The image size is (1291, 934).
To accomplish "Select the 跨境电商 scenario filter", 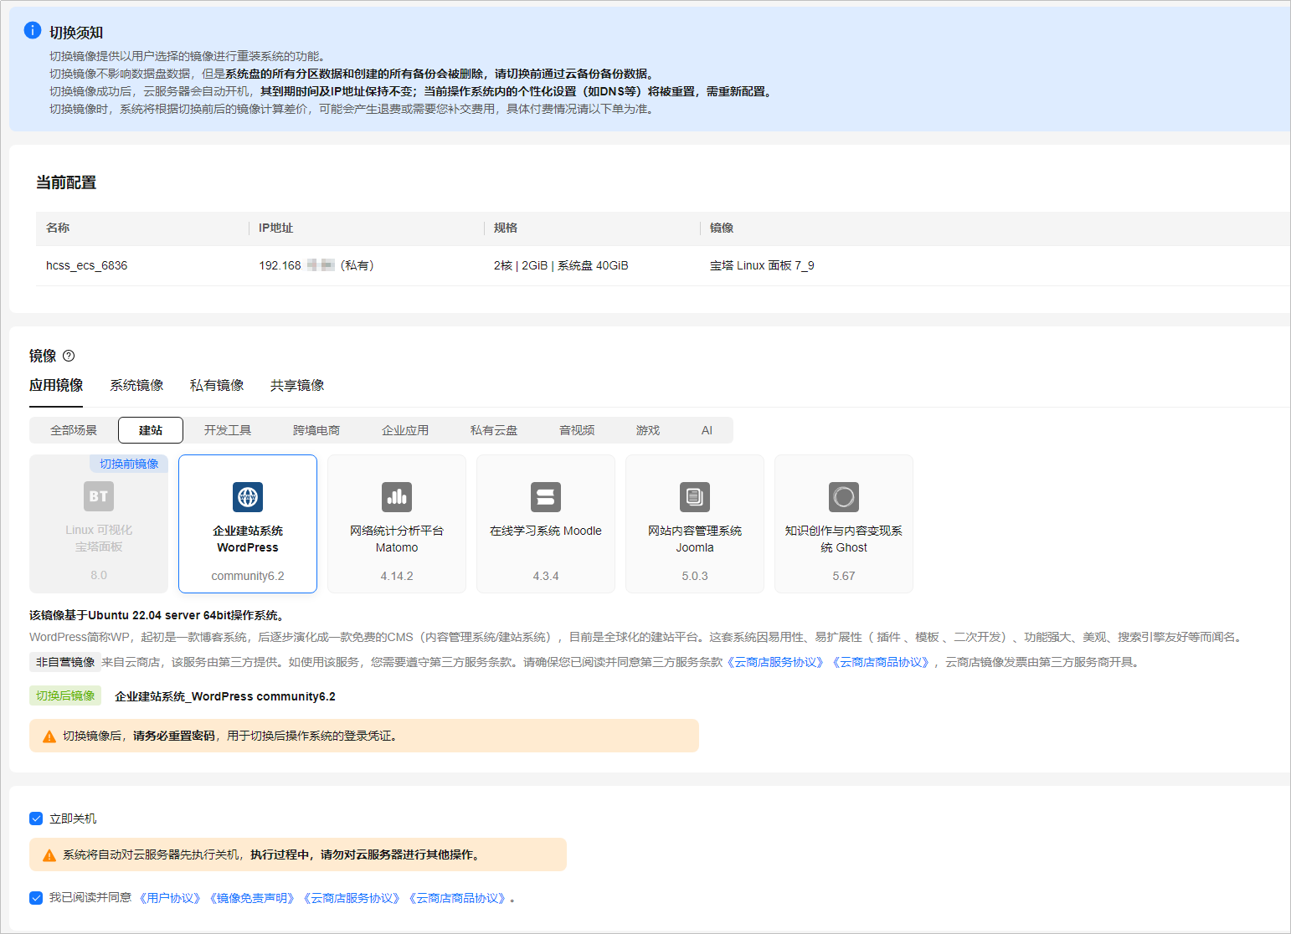I will [x=316, y=430].
